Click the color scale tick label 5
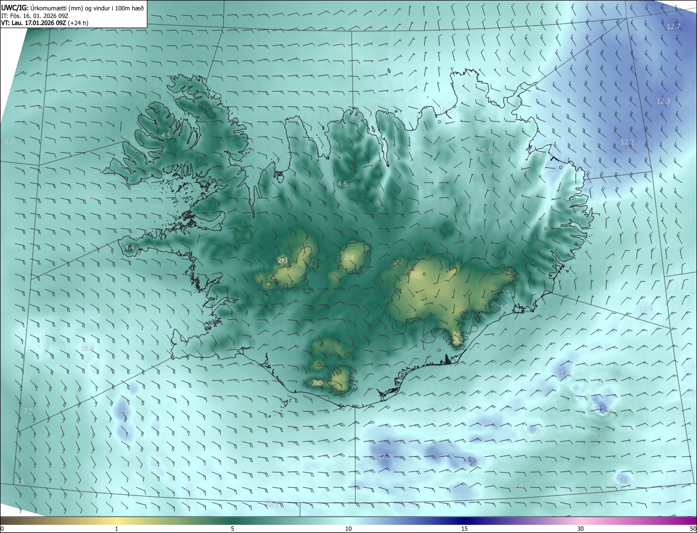Screen dimensions: 697x533 233,529
